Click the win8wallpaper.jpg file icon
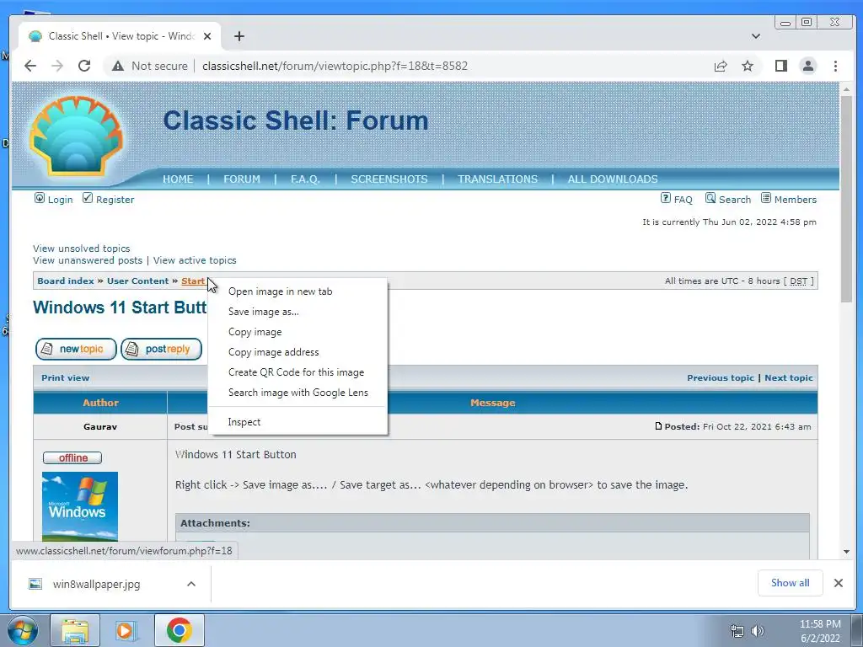 tap(35, 584)
